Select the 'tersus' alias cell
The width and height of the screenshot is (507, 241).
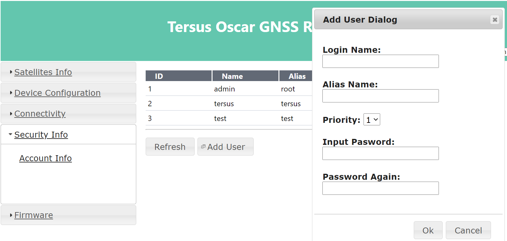tap(291, 104)
